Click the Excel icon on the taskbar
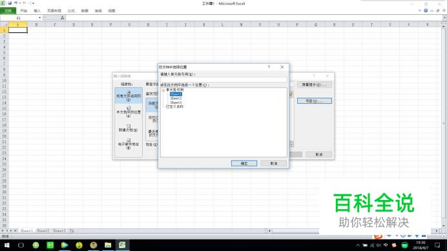This screenshot has height=251, width=447. pyautogui.click(x=122, y=245)
